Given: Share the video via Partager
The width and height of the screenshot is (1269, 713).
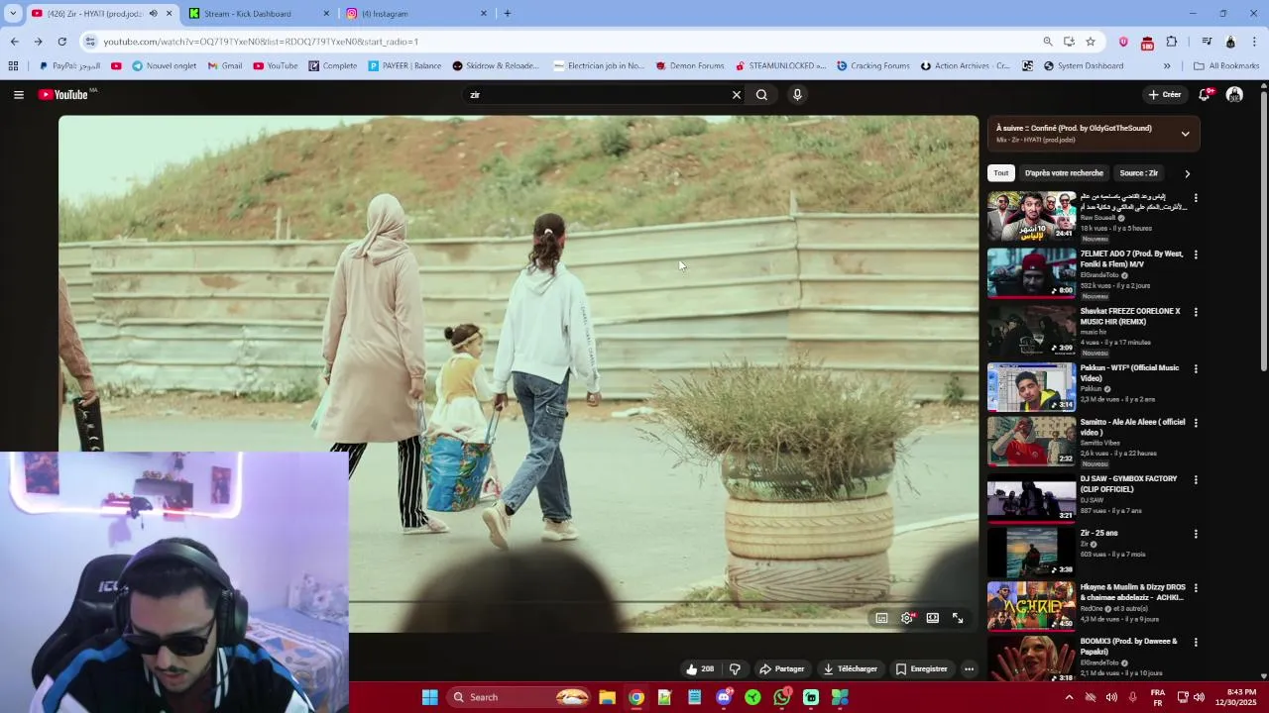Looking at the screenshot, I should (x=781, y=669).
